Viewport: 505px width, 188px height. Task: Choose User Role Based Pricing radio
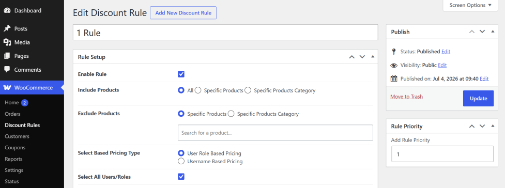tap(181, 153)
